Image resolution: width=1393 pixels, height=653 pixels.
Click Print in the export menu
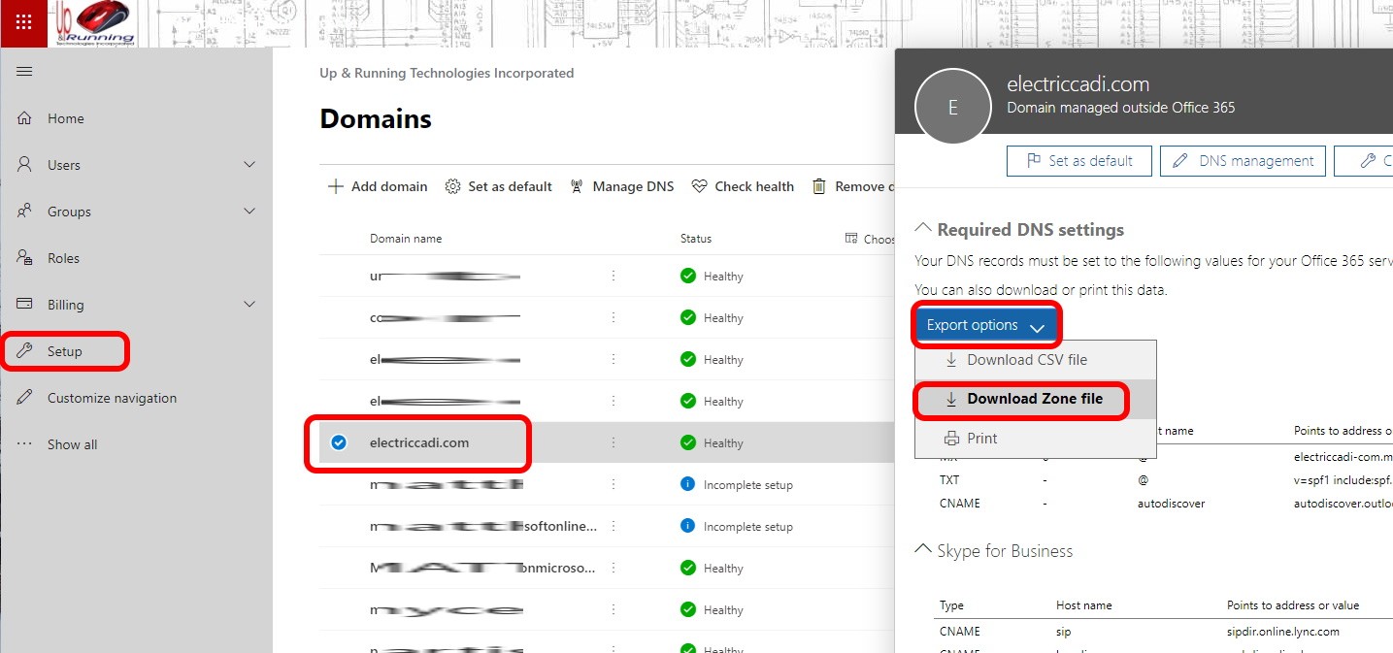coord(981,439)
